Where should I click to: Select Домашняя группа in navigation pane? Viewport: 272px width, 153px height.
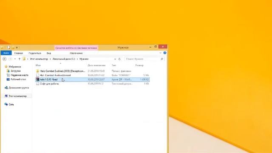pyautogui.click(x=19, y=88)
